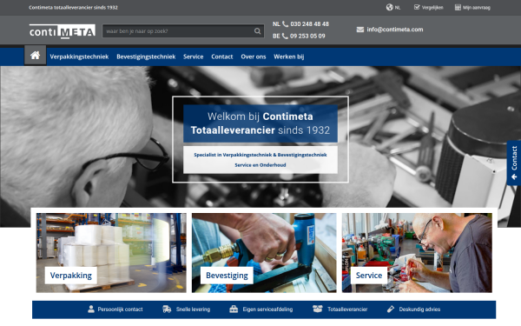Click 'Specialist in Verpakkingstechniek & Bevestigingstechniek' text
521x326 pixels.
(260, 155)
